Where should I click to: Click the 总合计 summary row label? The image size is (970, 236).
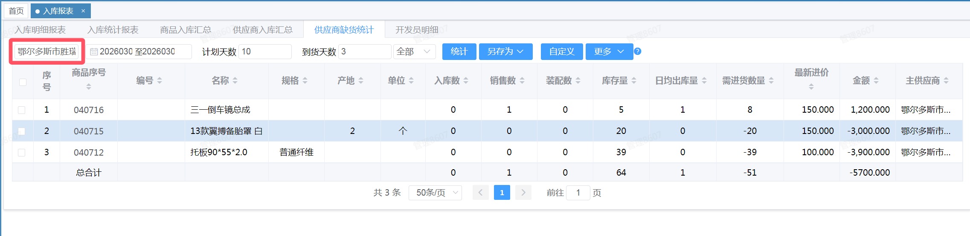pos(89,173)
